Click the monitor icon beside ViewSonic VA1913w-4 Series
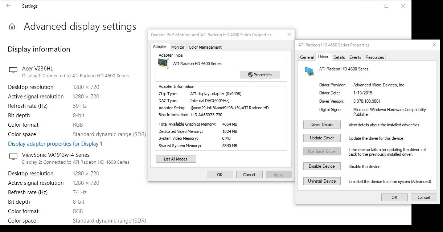Screen dimensions: 443x232 pyautogui.click(x=13, y=156)
